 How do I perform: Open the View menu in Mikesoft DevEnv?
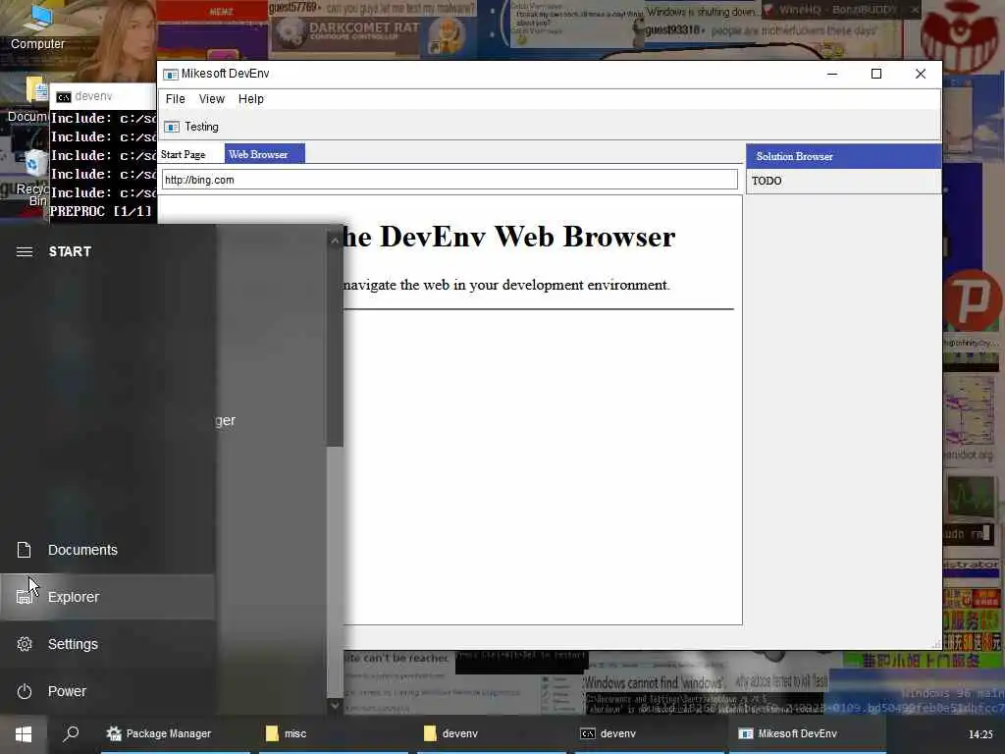point(212,99)
